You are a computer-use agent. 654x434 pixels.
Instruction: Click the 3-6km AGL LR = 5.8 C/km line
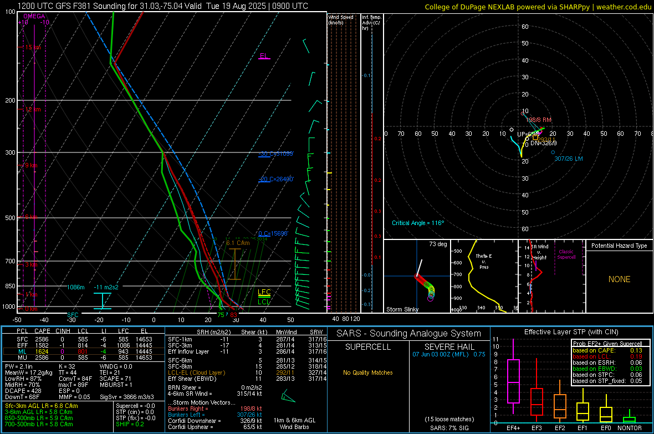coord(39,412)
